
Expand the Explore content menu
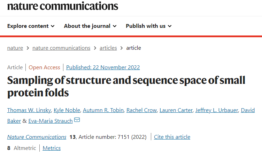(x=31, y=26)
